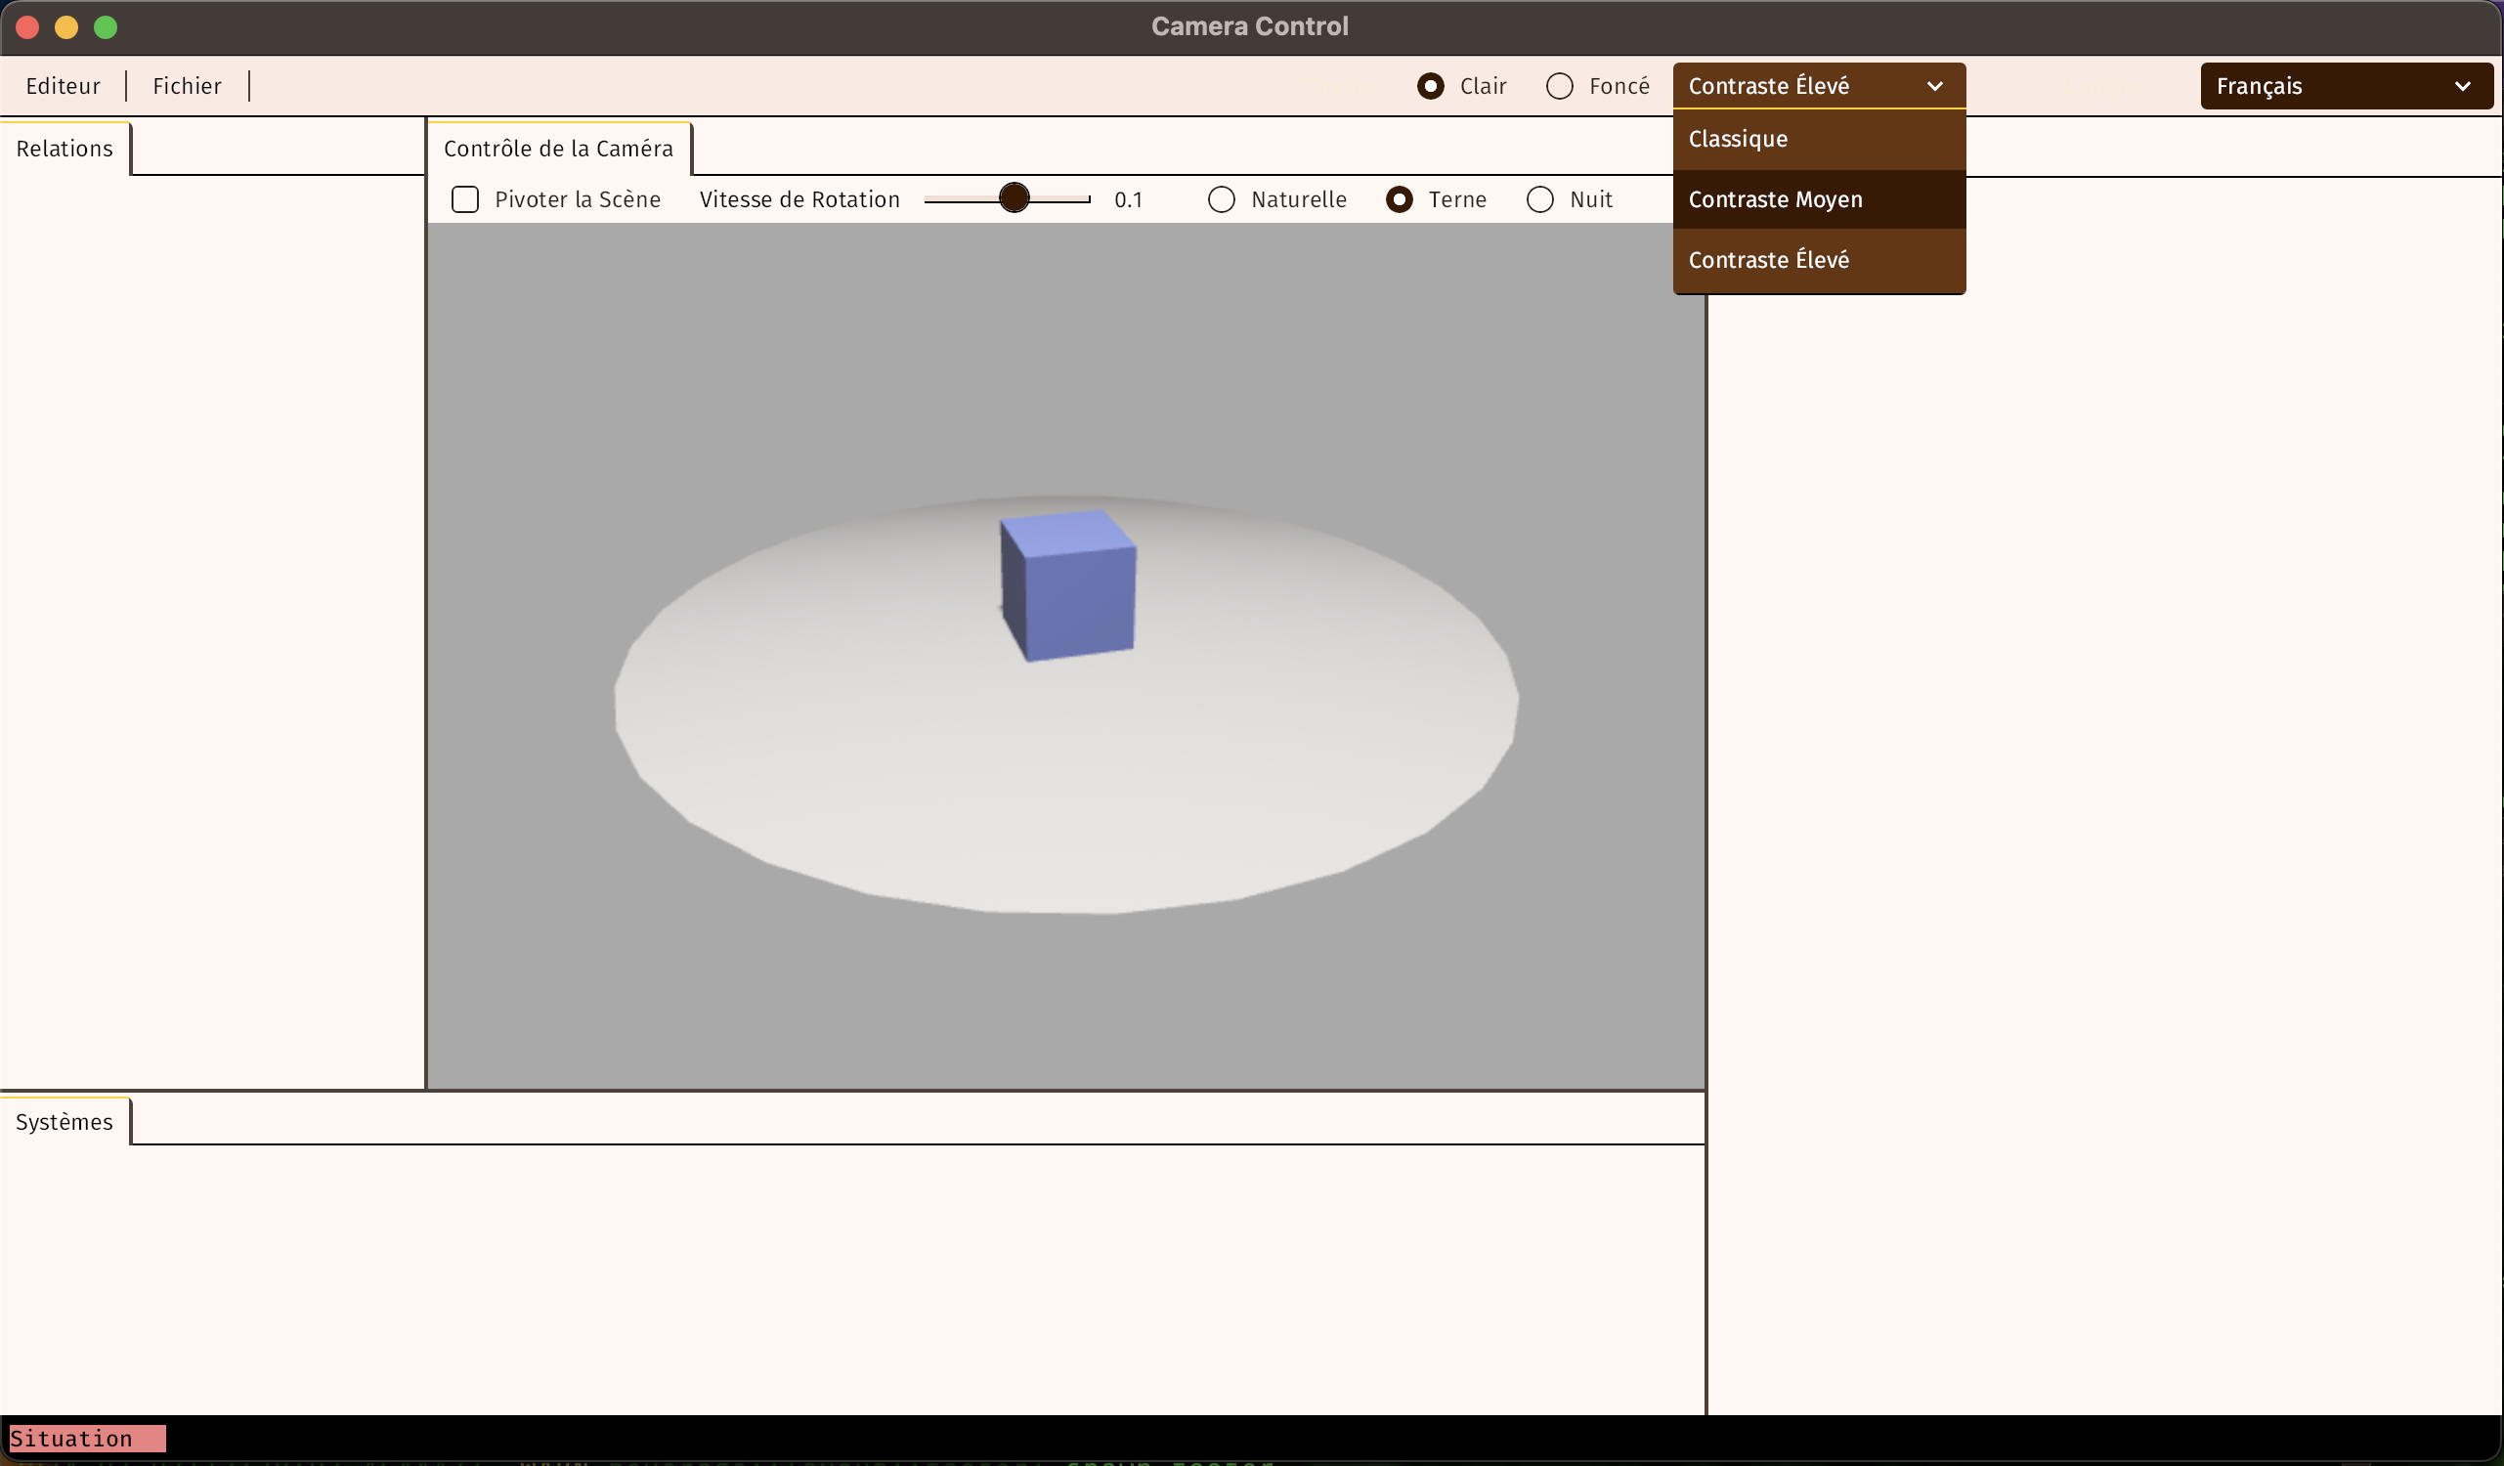
Task: Open the Français language dropdown
Action: [2345, 86]
